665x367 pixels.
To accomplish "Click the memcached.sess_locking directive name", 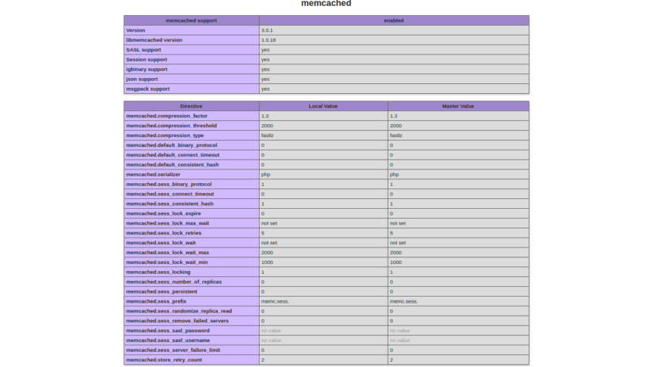I will click(158, 272).
